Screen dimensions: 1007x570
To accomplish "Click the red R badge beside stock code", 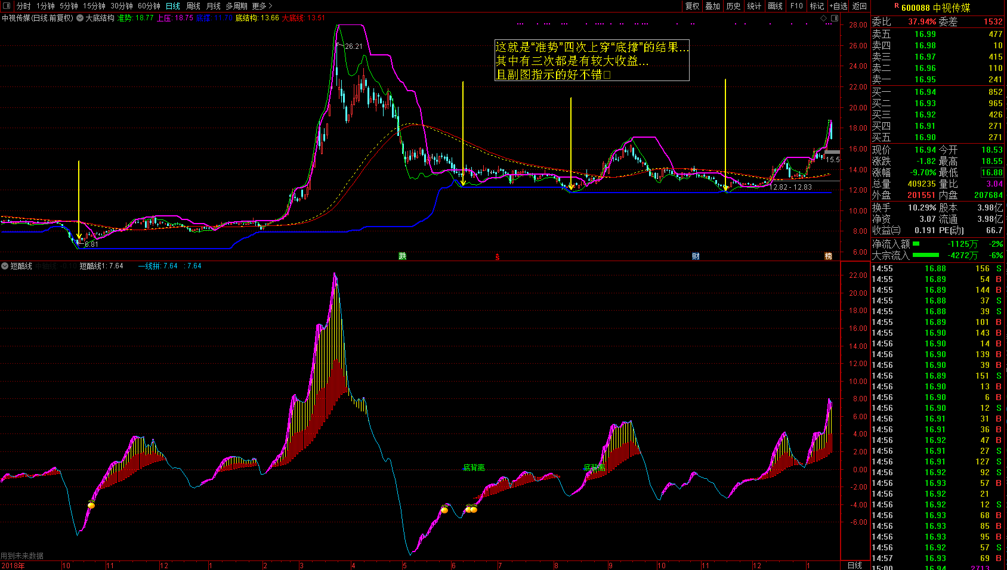I will pos(896,7).
